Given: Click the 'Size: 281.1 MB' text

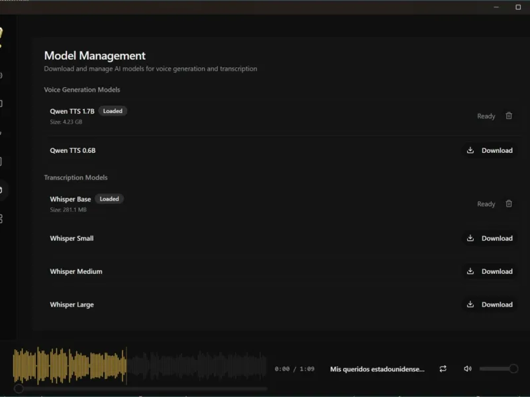Looking at the screenshot, I should (68, 210).
